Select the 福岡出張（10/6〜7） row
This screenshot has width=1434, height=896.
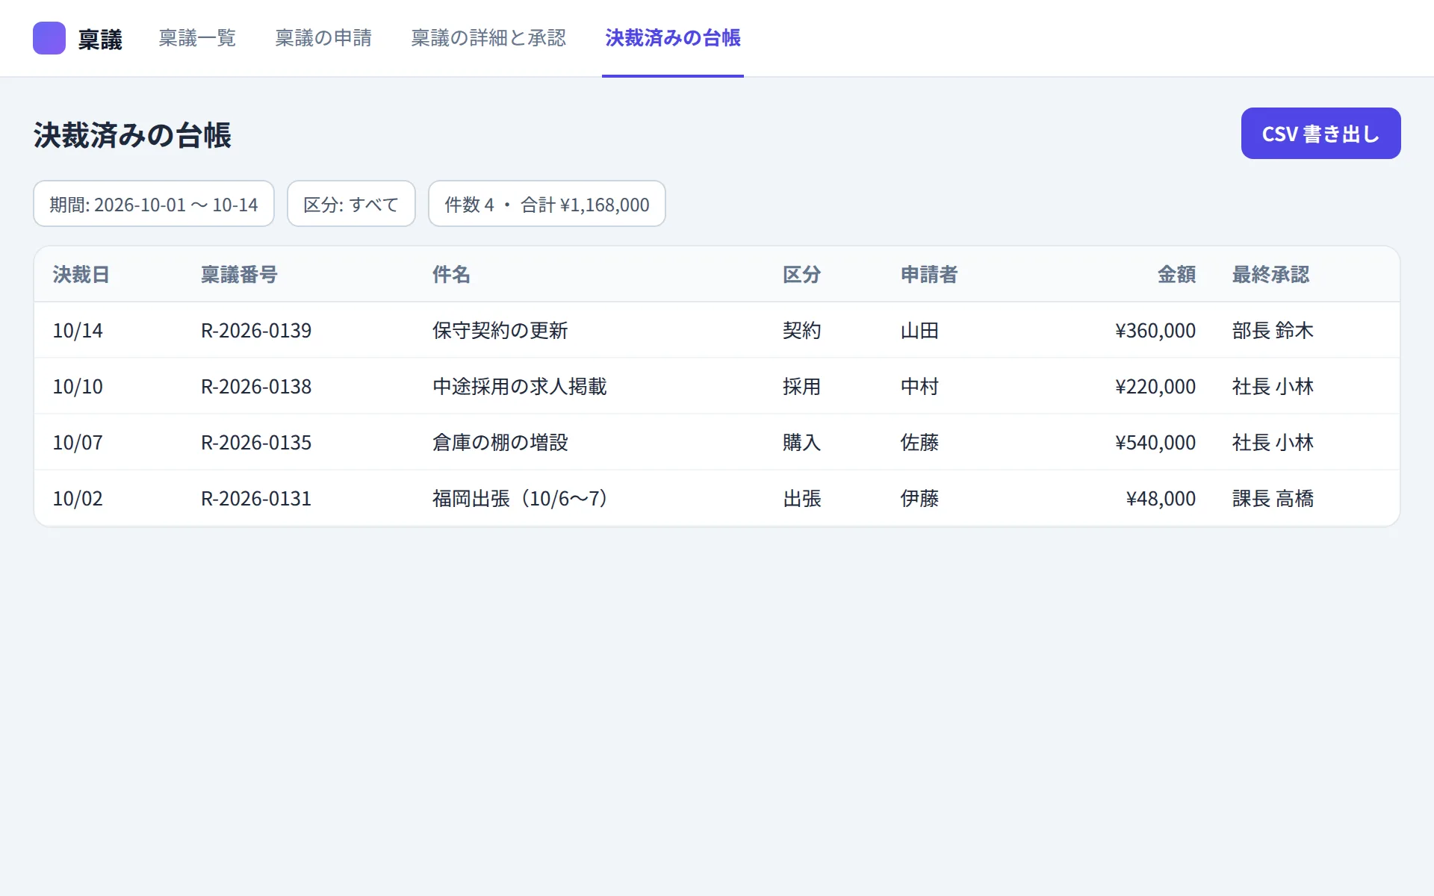click(x=717, y=498)
